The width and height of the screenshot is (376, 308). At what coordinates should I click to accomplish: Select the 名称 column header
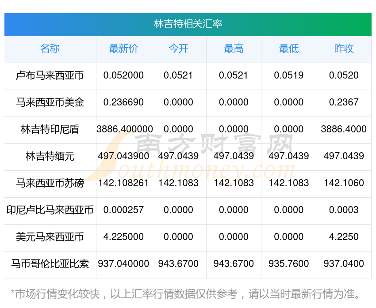coord(50,49)
